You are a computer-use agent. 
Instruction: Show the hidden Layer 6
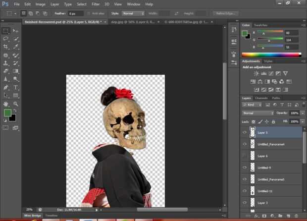pos(245,156)
